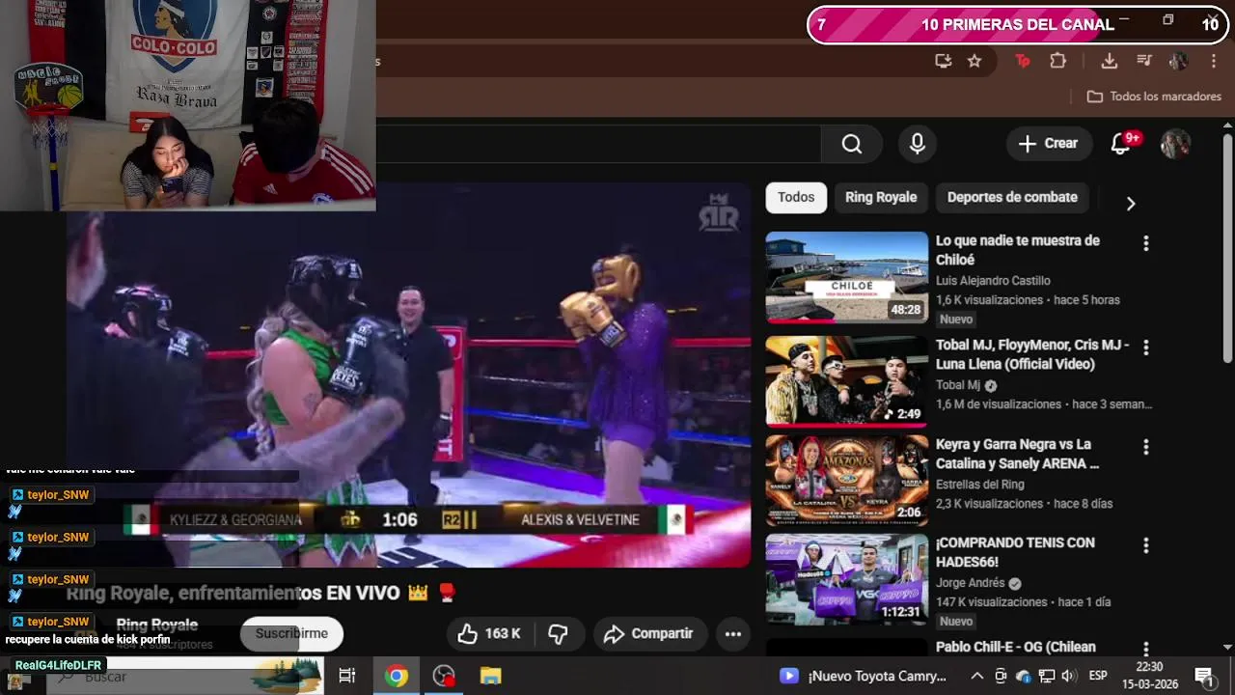Show hidden system tray icons chevron

pos(977,676)
